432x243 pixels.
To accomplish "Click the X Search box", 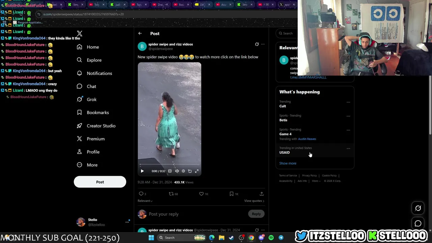I will (287, 33).
